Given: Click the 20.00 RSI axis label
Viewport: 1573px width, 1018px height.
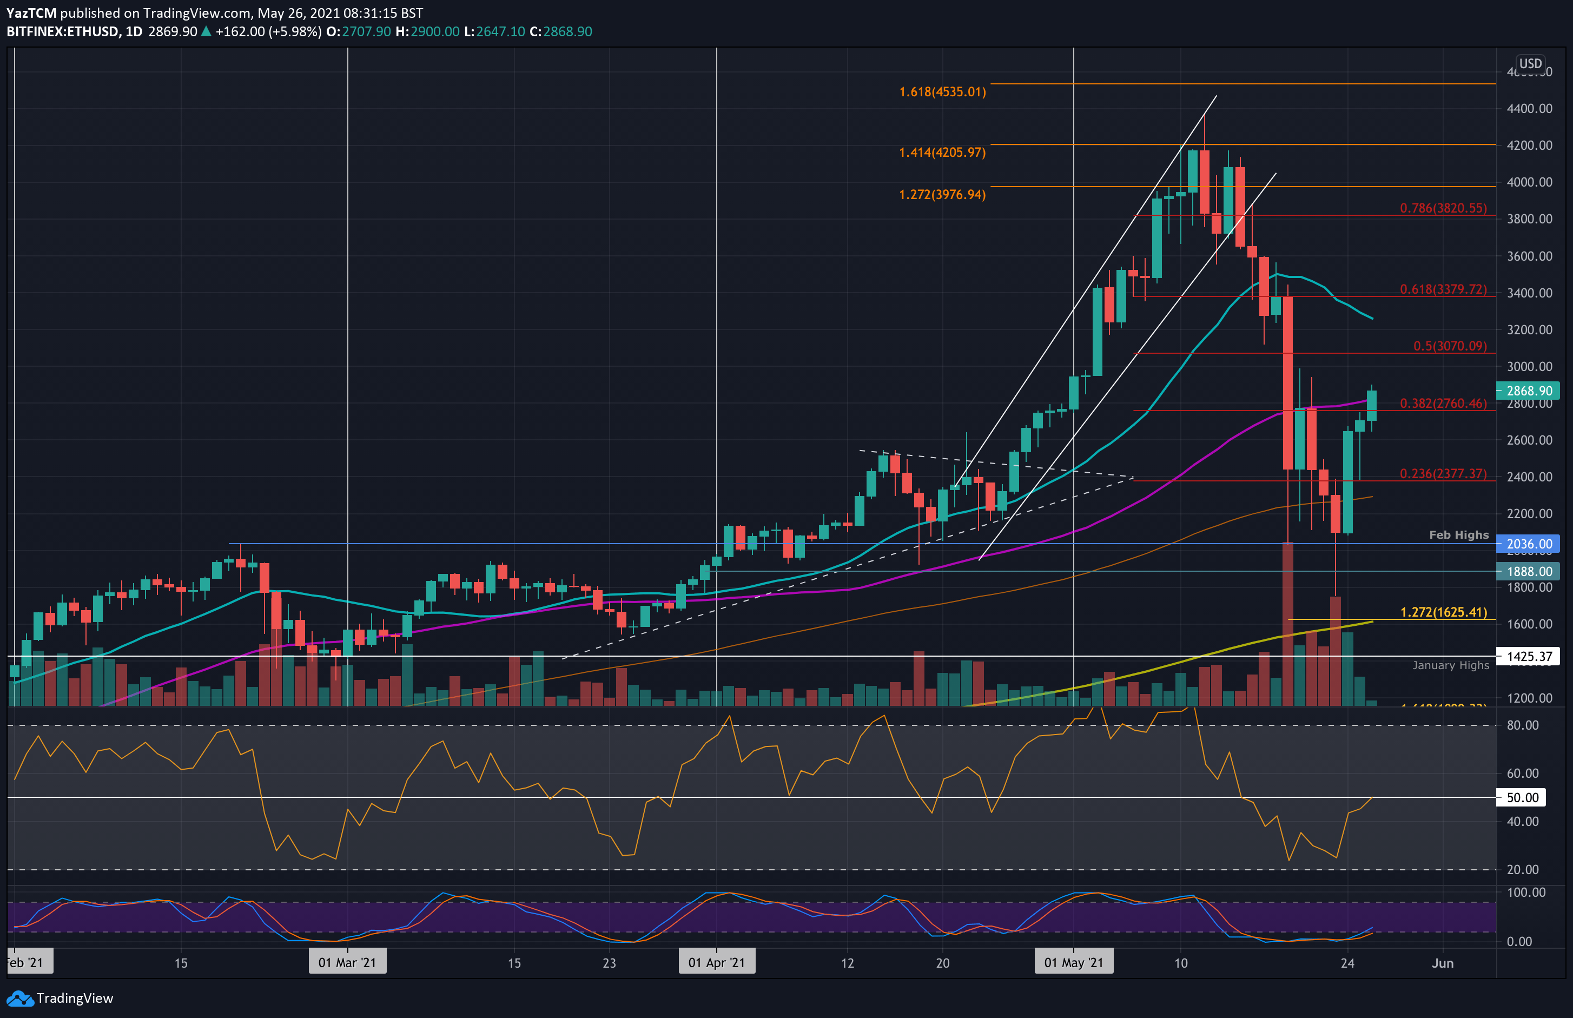Looking at the screenshot, I should 1522,869.
